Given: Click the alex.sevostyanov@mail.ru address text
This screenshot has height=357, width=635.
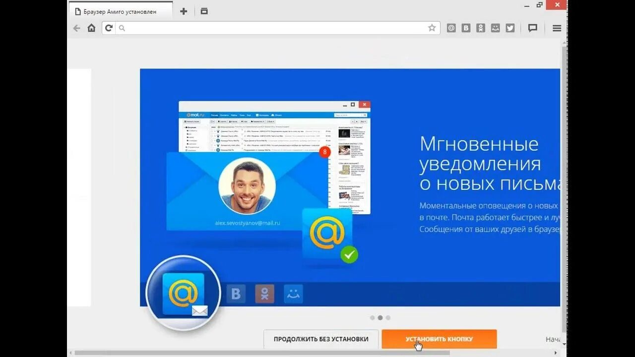Looking at the screenshot, I should coord(247,223).
